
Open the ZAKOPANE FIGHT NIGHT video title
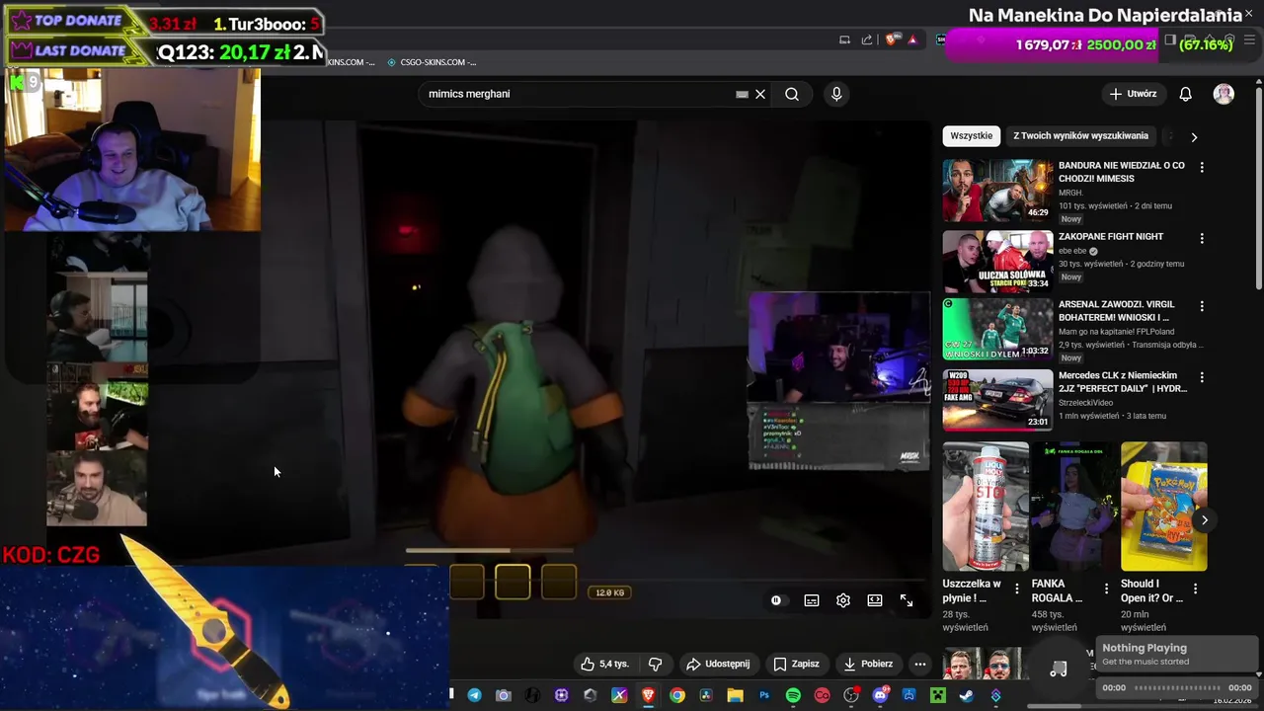coord(1111,237)
